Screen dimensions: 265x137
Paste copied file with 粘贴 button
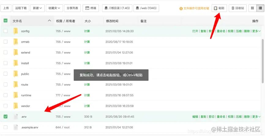(x=219, y=8)
